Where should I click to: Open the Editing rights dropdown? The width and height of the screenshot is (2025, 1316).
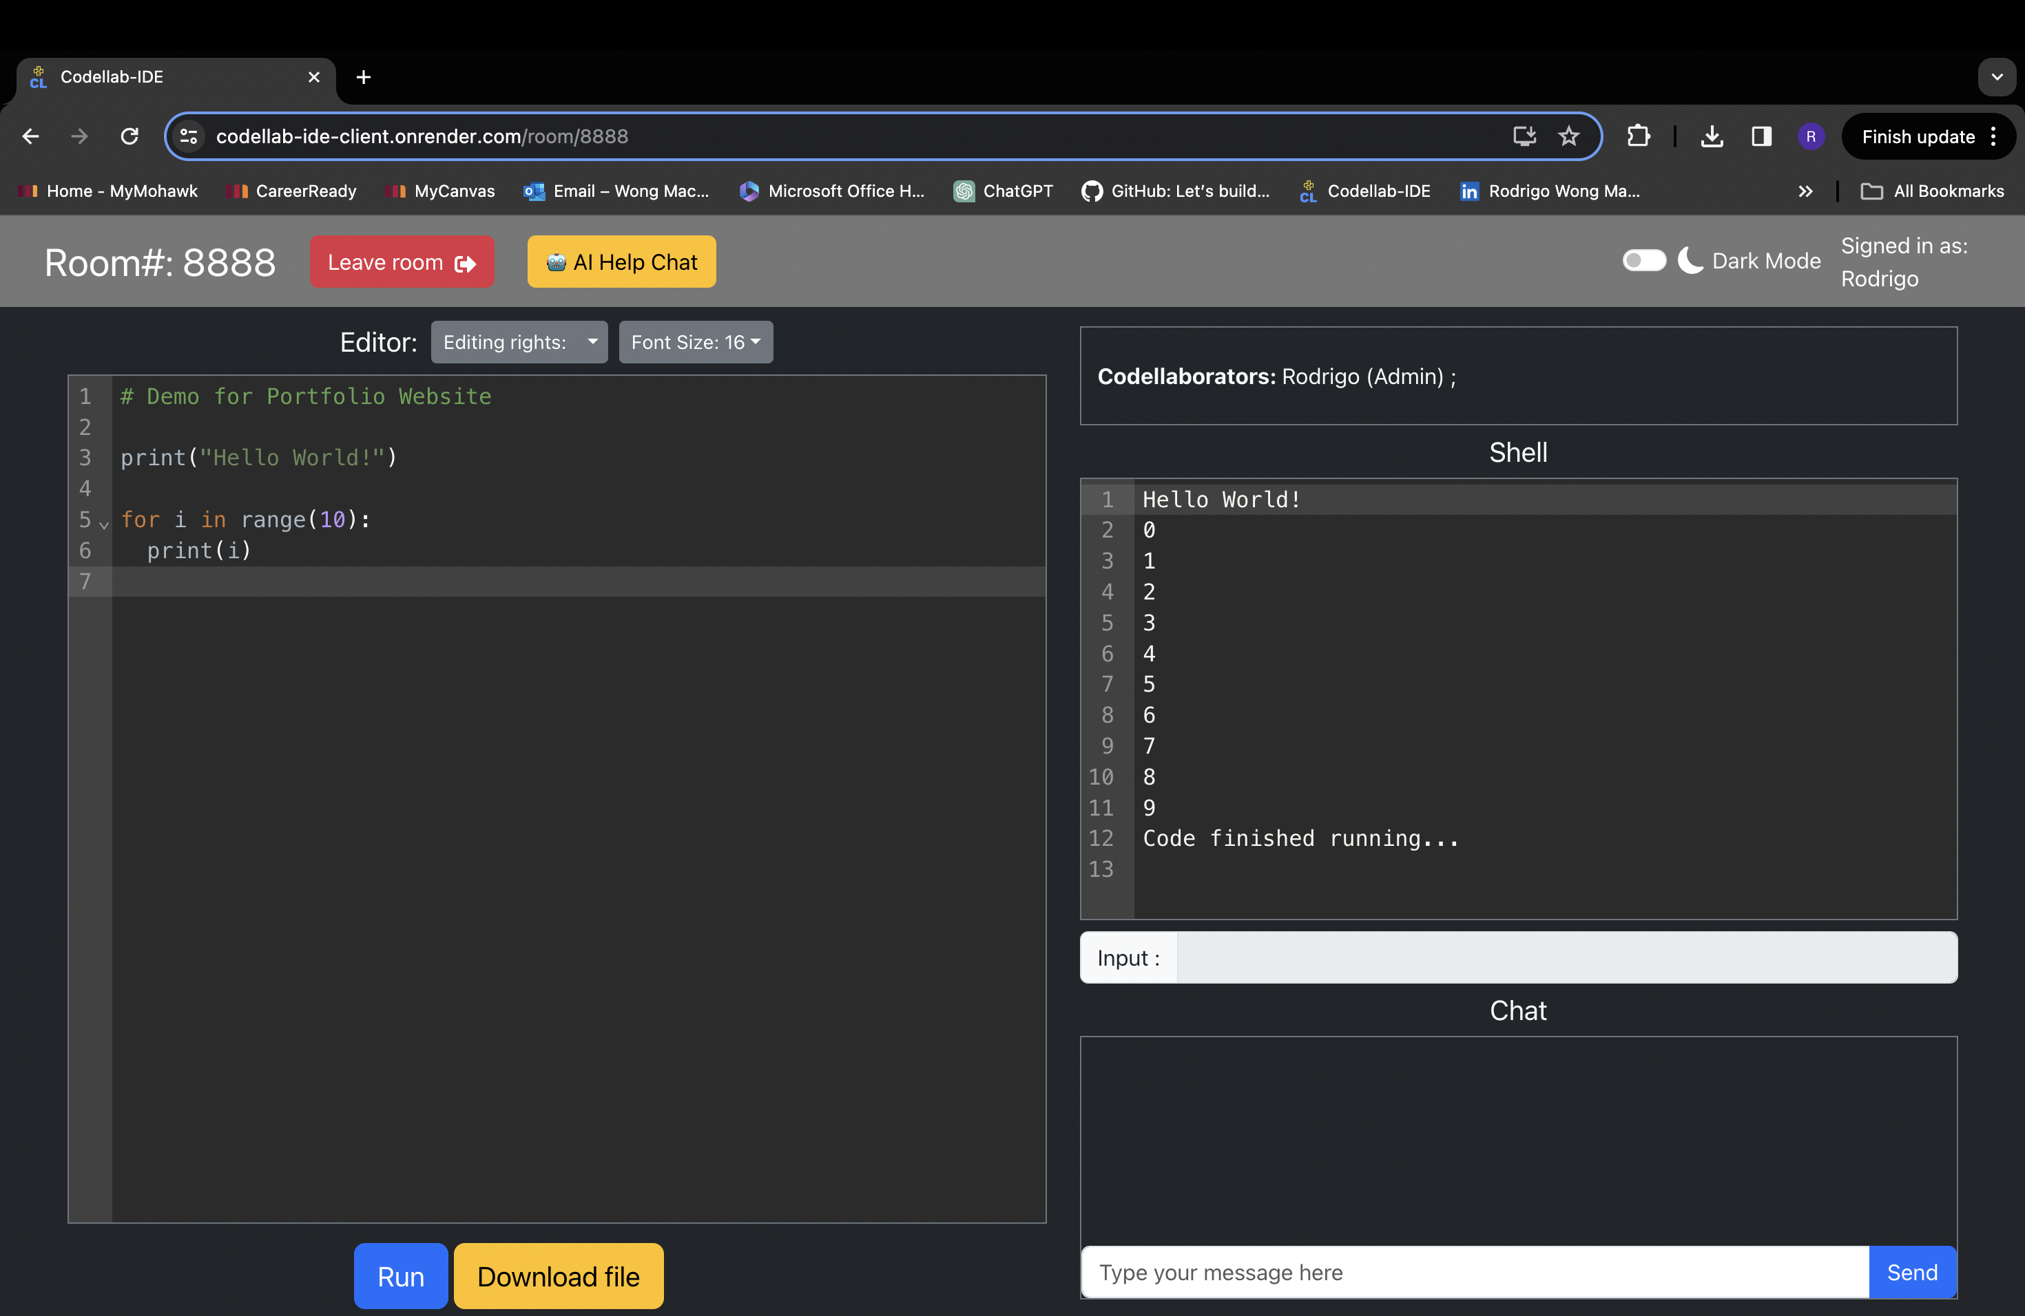(519, 342)
